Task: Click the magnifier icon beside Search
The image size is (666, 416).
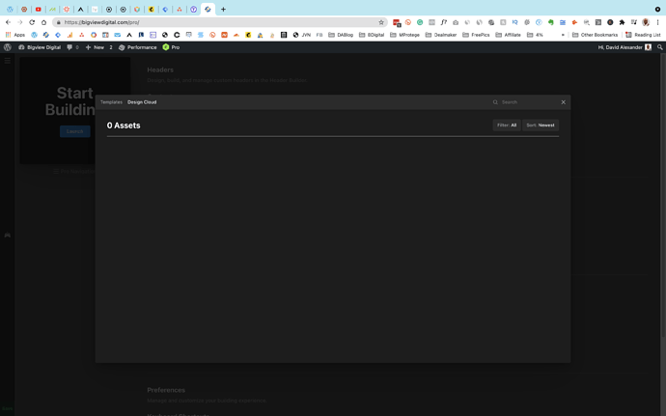Action: click(495, 102)
